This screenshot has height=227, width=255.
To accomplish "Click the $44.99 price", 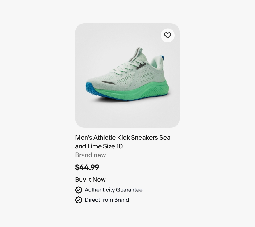I will click(87, 167).
